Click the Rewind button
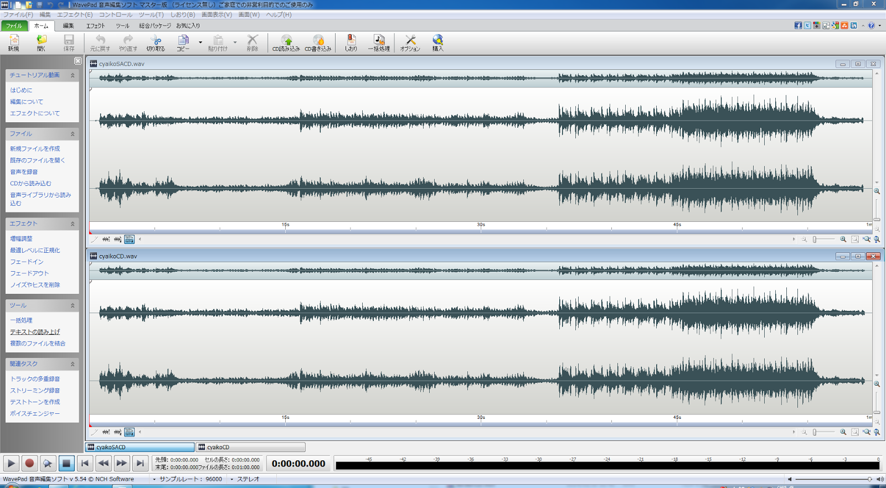The image size is (886, 488). pyautogui.click(x=104, y=463)
